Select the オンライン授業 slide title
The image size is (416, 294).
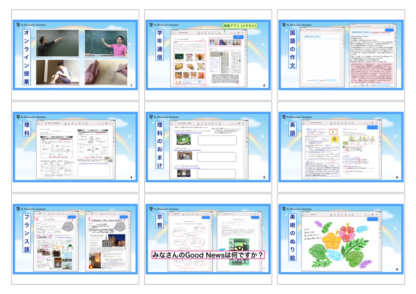(26, 57)
